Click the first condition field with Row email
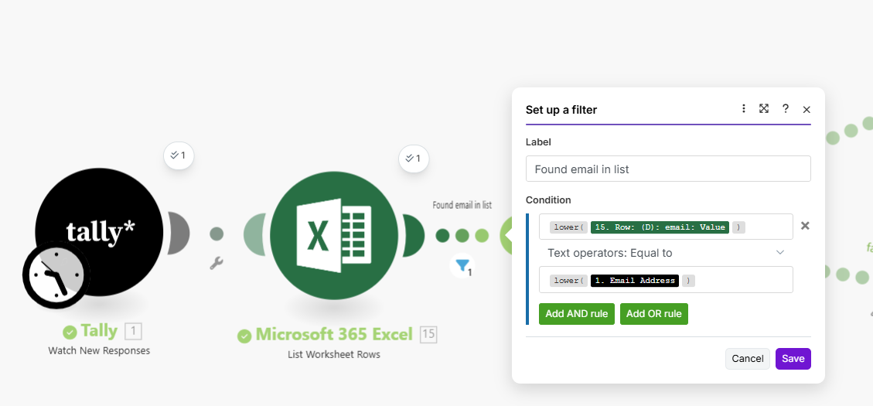 [666, 227]
